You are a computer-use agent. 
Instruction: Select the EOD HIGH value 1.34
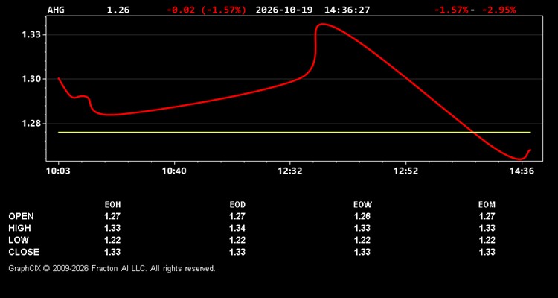(x=237, y=228)
